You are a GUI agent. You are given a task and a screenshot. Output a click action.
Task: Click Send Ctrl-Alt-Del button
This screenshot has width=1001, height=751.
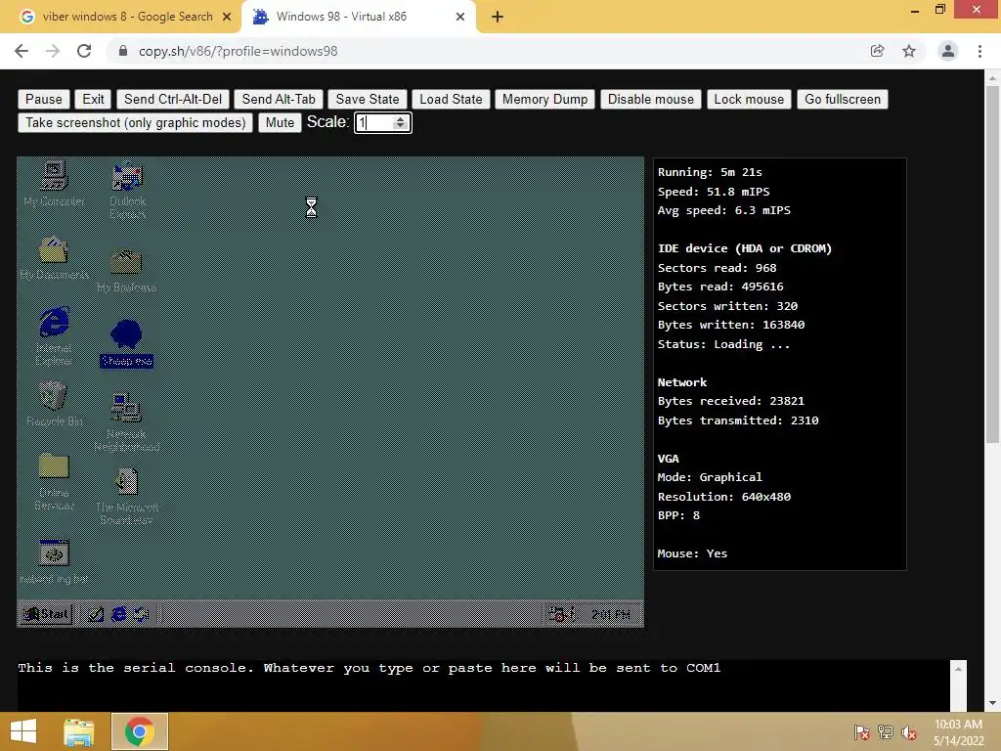pos(173,99)
